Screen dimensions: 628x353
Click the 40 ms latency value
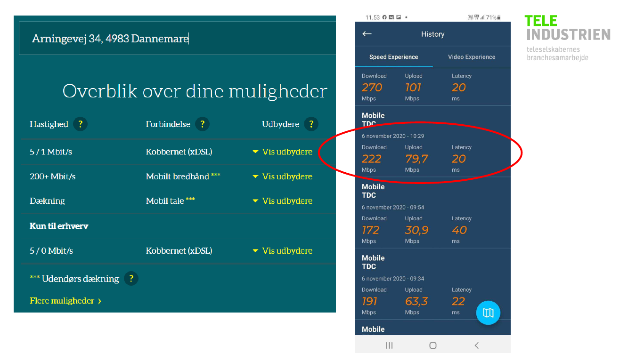pos(459,230)
